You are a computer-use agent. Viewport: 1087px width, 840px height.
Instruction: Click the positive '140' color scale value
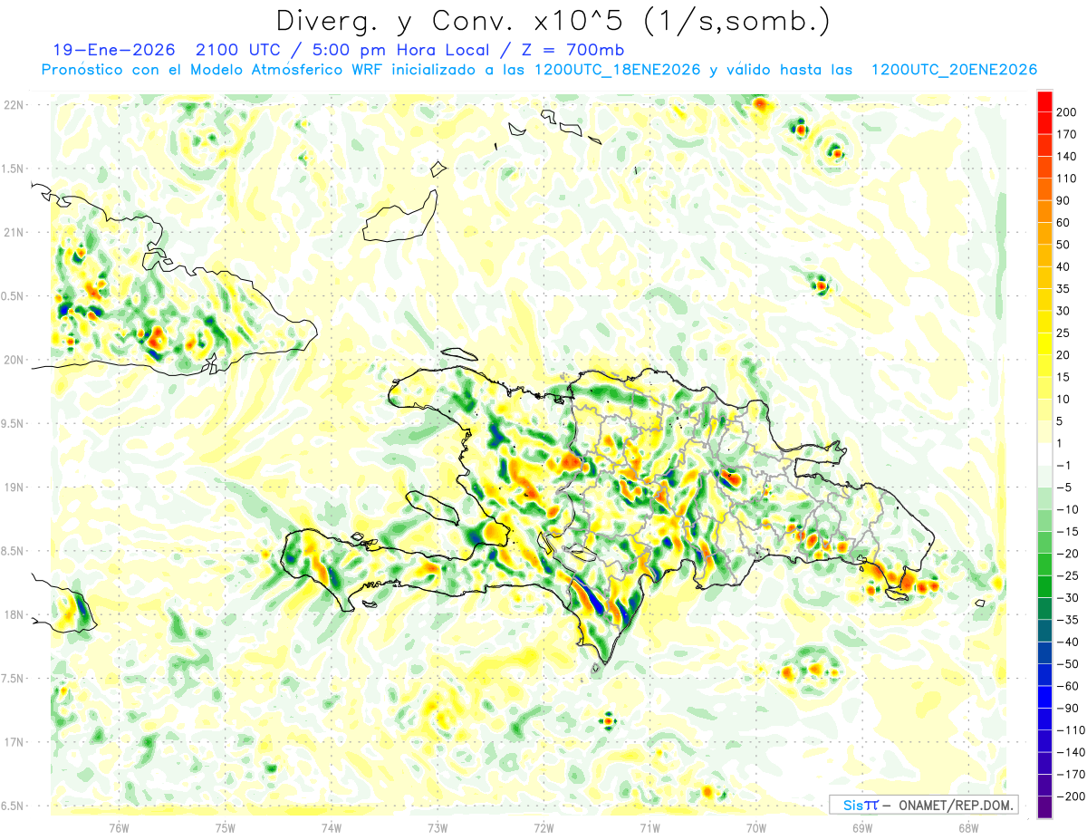(x=1066, y=157)
